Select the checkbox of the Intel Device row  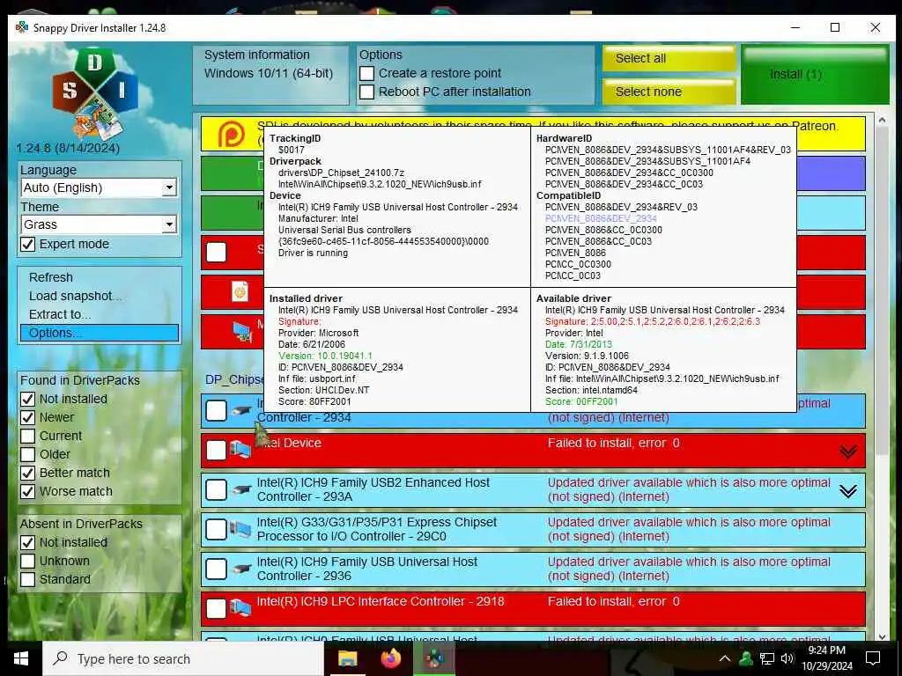[217, 450]
